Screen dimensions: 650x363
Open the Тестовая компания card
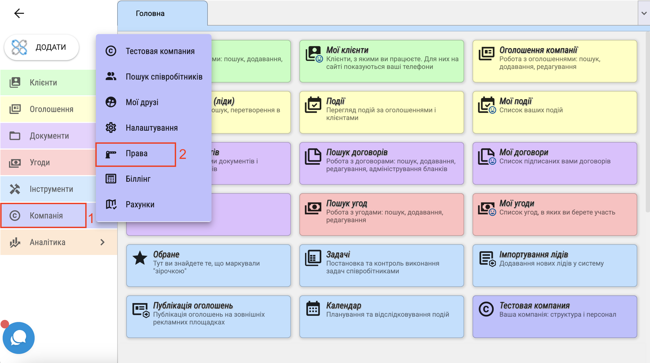[555, 317]
